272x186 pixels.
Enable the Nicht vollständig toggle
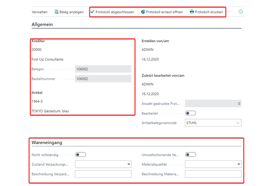point(81,155)
